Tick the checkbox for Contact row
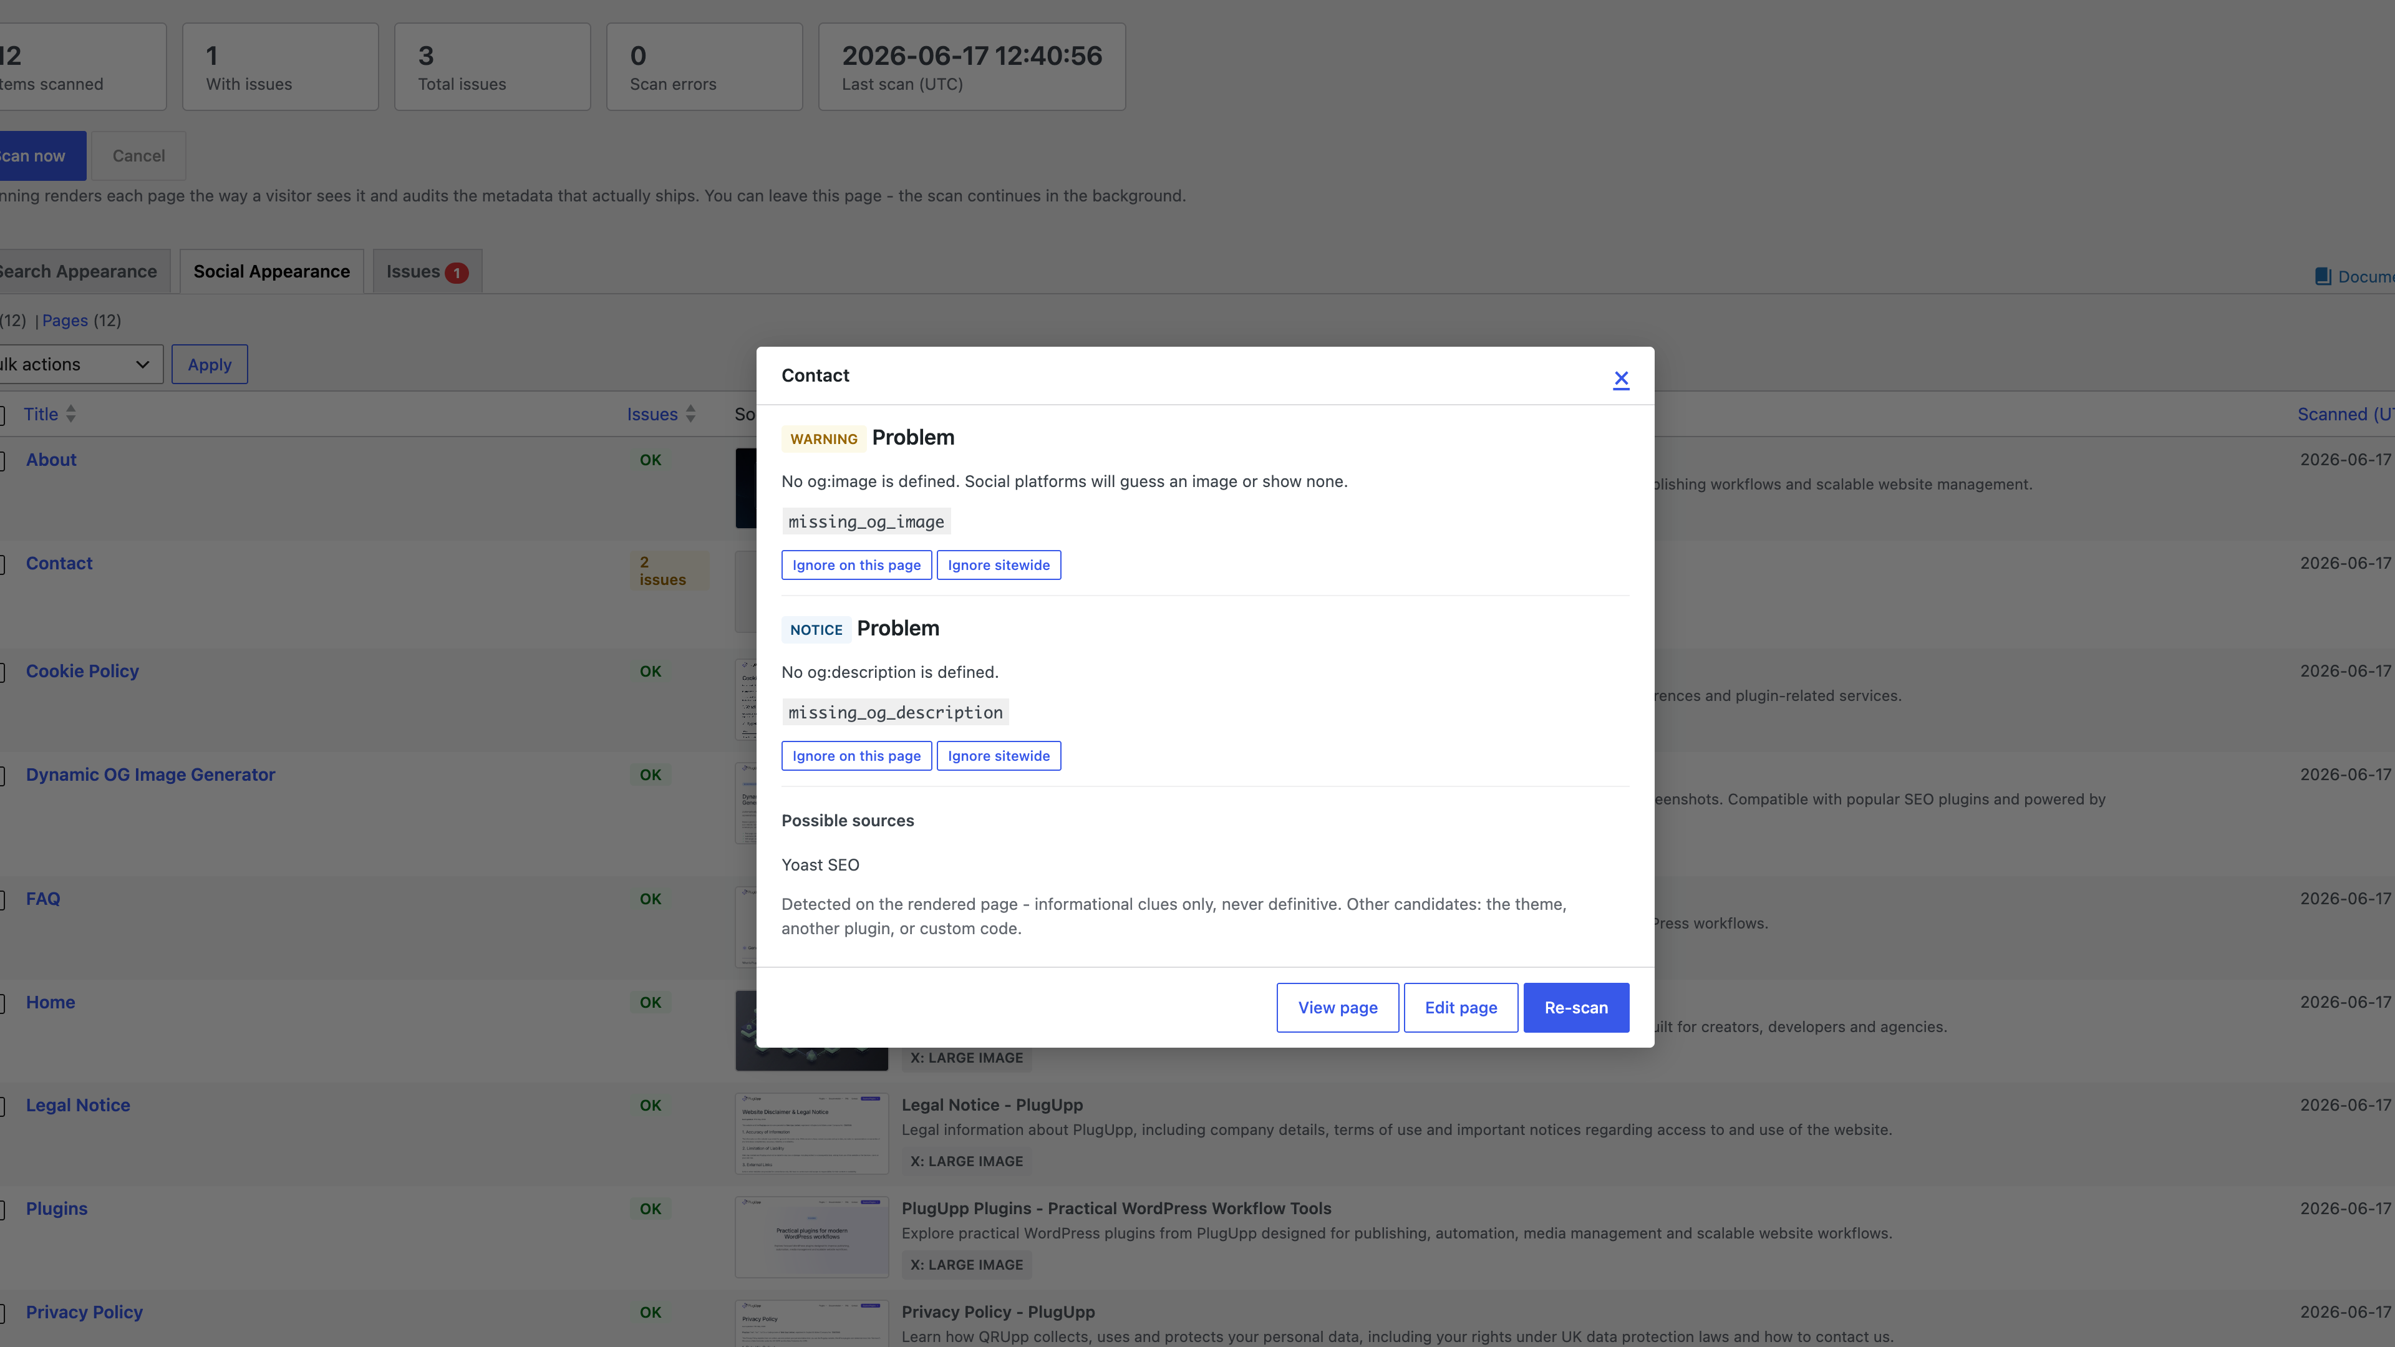 (x=1, y=564)
